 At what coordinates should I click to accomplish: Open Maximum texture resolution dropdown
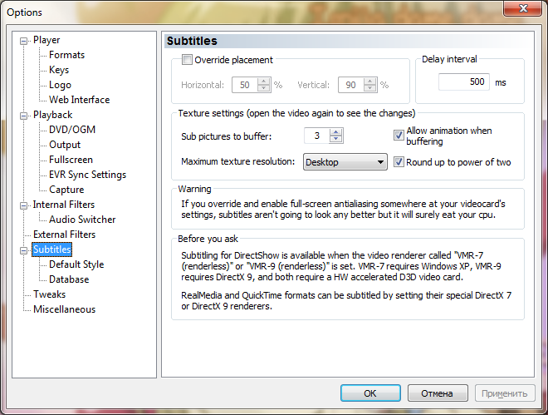345,162
